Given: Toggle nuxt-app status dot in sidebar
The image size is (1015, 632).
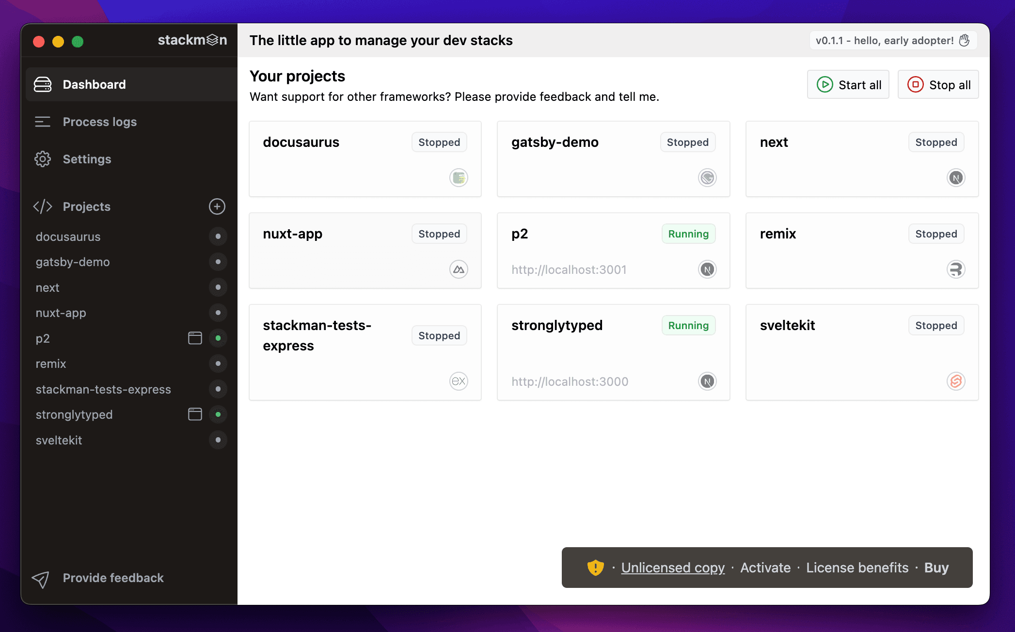Looking at the screenshot, I should click(218, 313).
